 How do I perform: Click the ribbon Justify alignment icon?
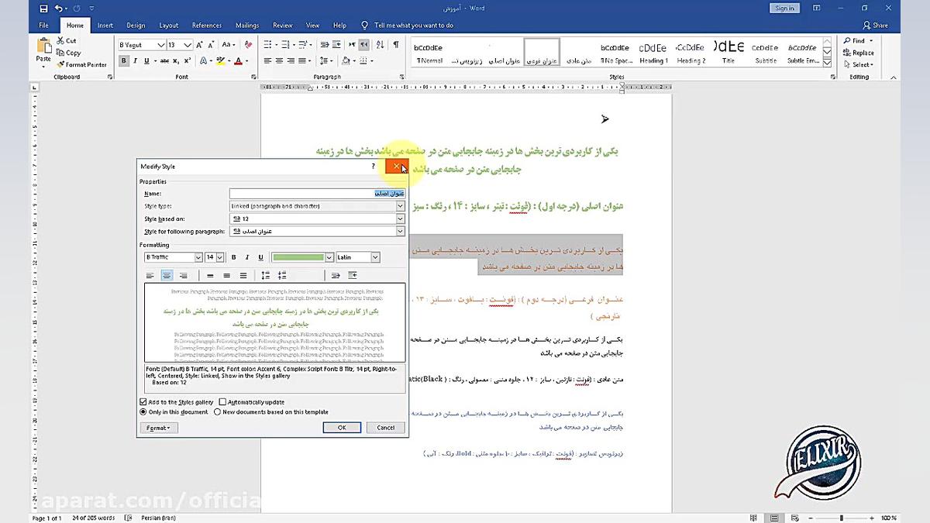(302, 60)
